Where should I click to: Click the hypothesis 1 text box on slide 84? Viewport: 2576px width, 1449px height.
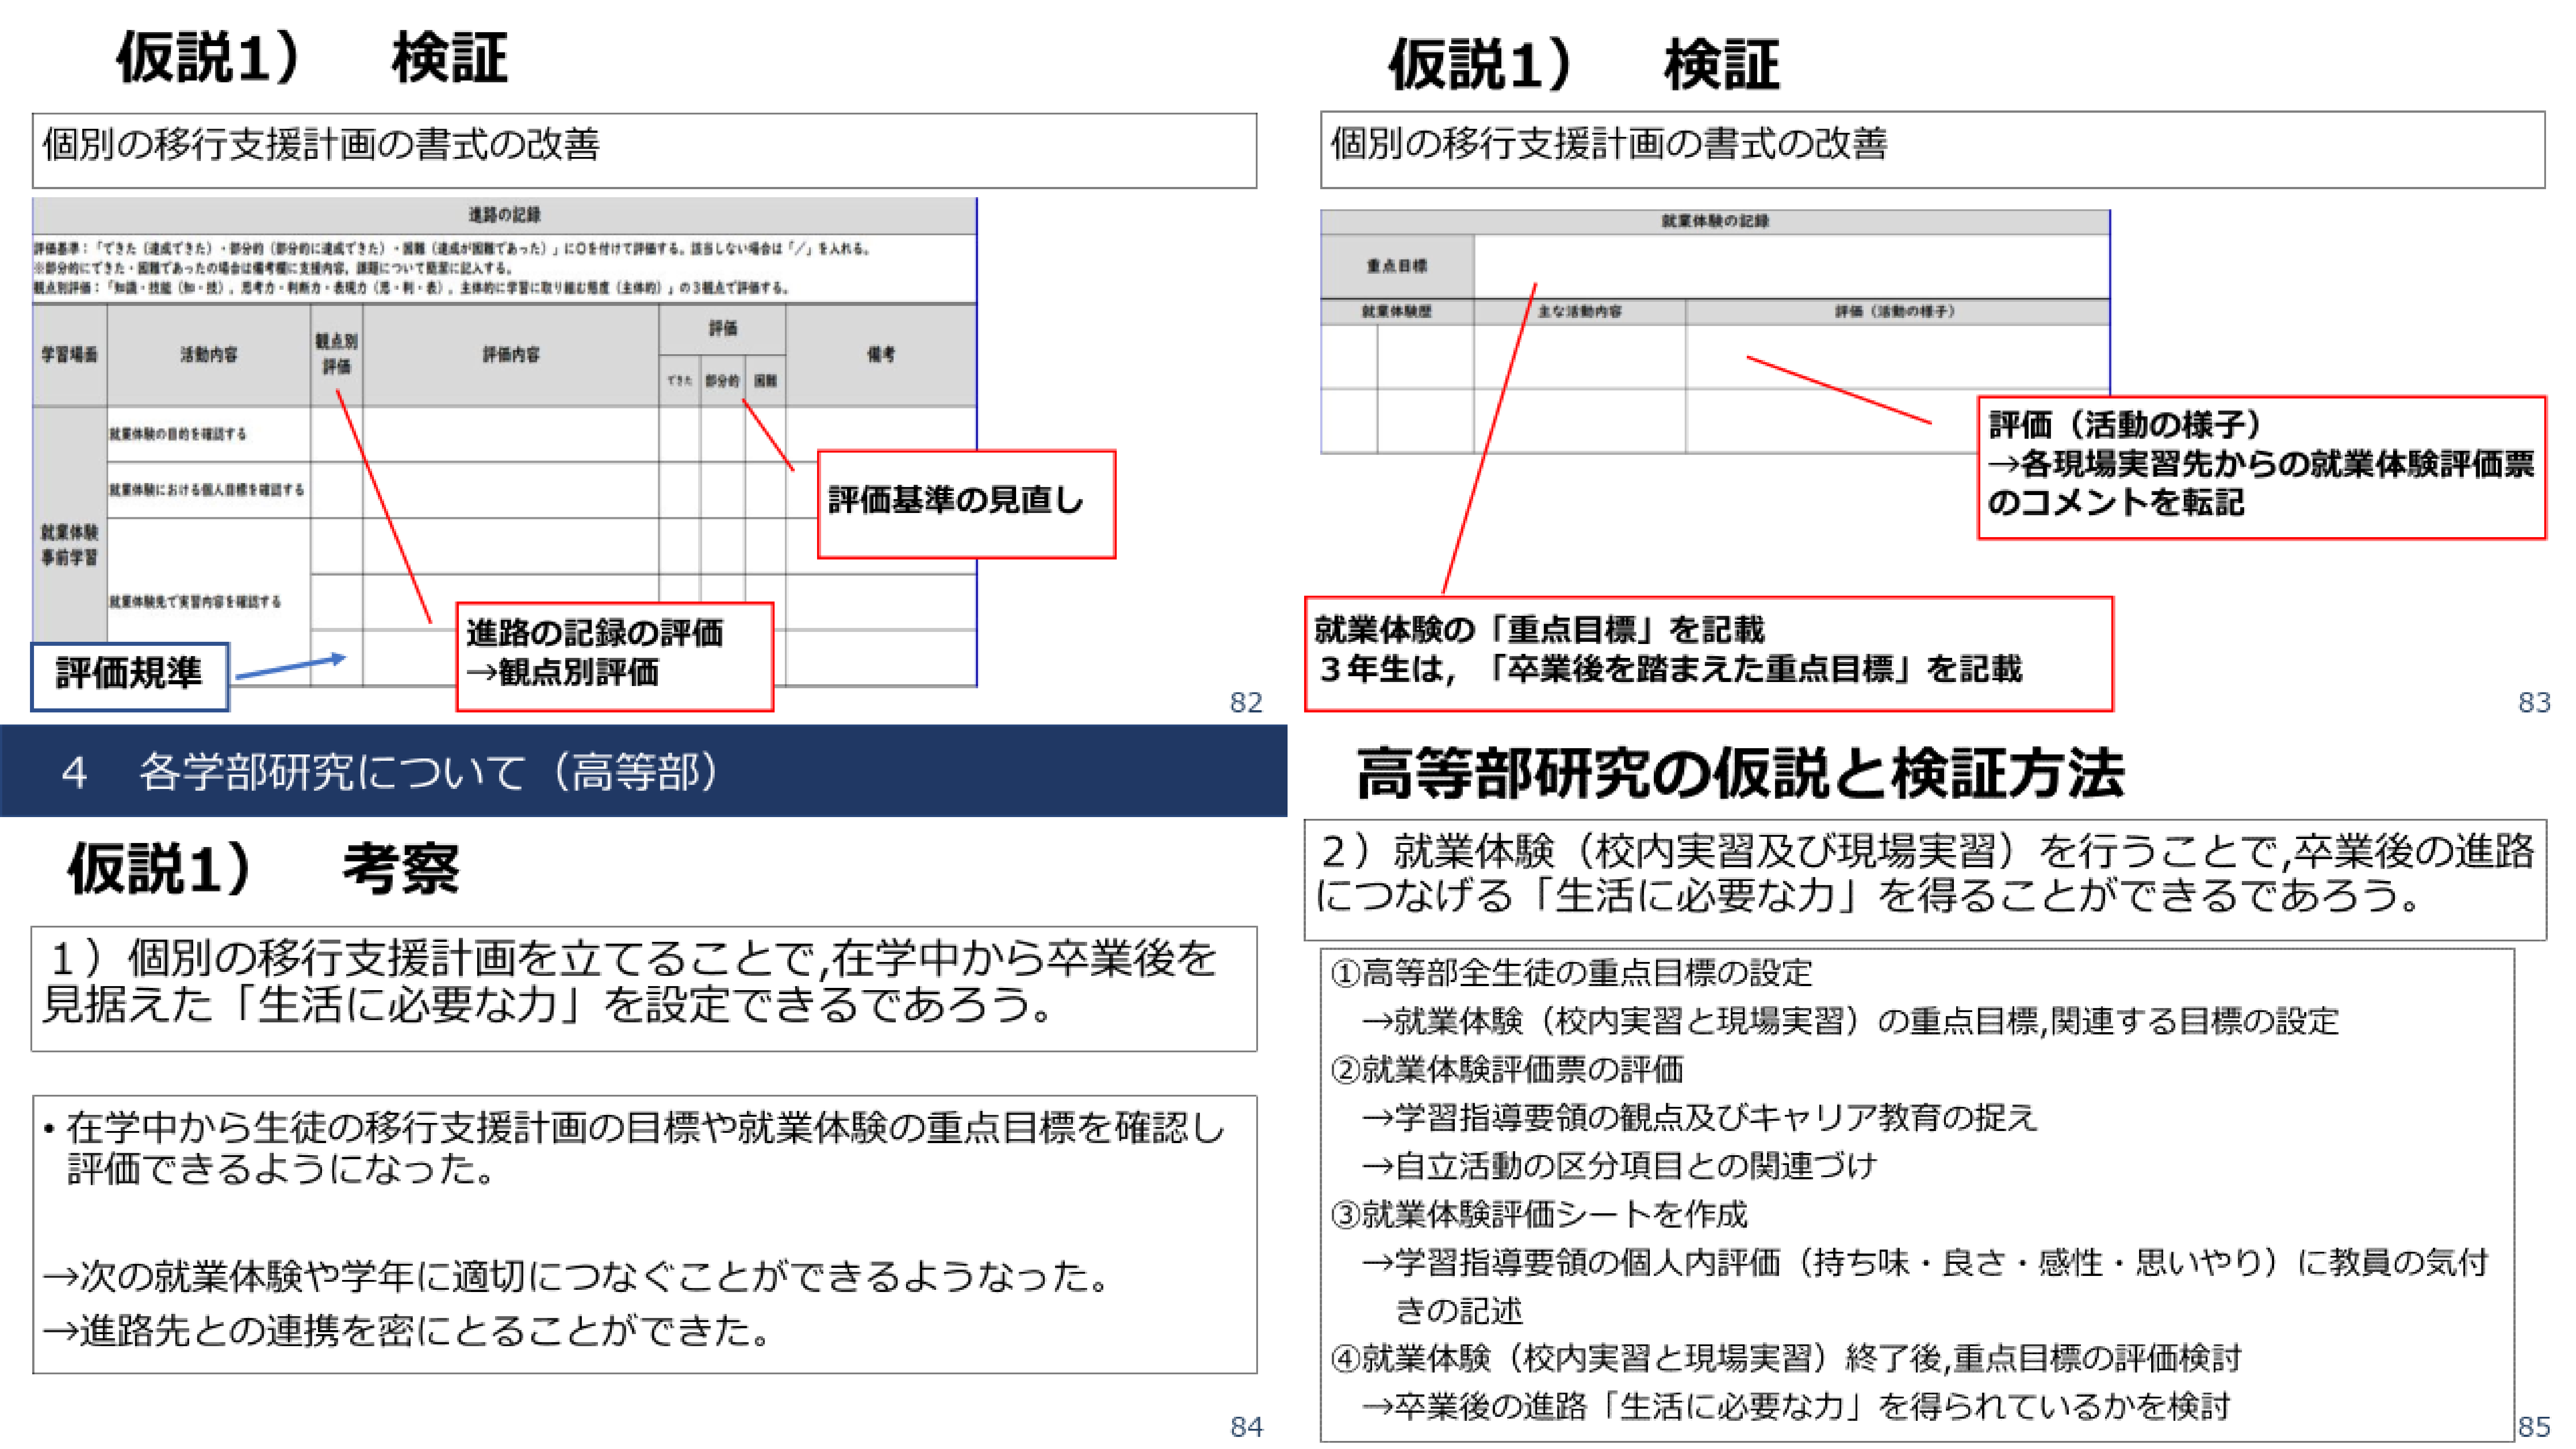644,988
